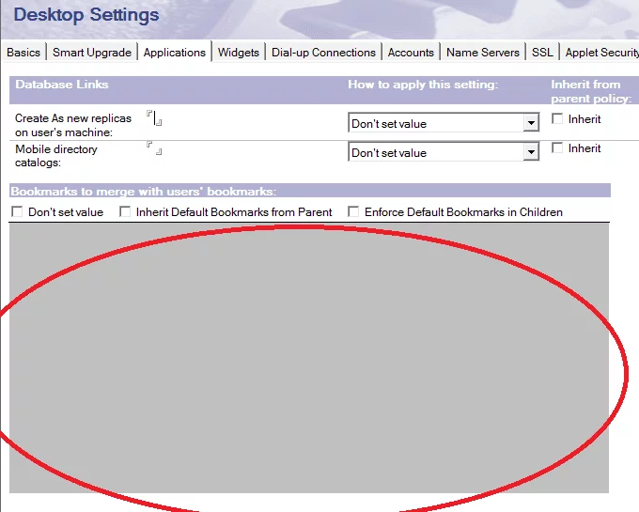The width and height of the screenshot is (639, 512).
Task: Open the Dial-up Connections tab
Action: [323, 53]
